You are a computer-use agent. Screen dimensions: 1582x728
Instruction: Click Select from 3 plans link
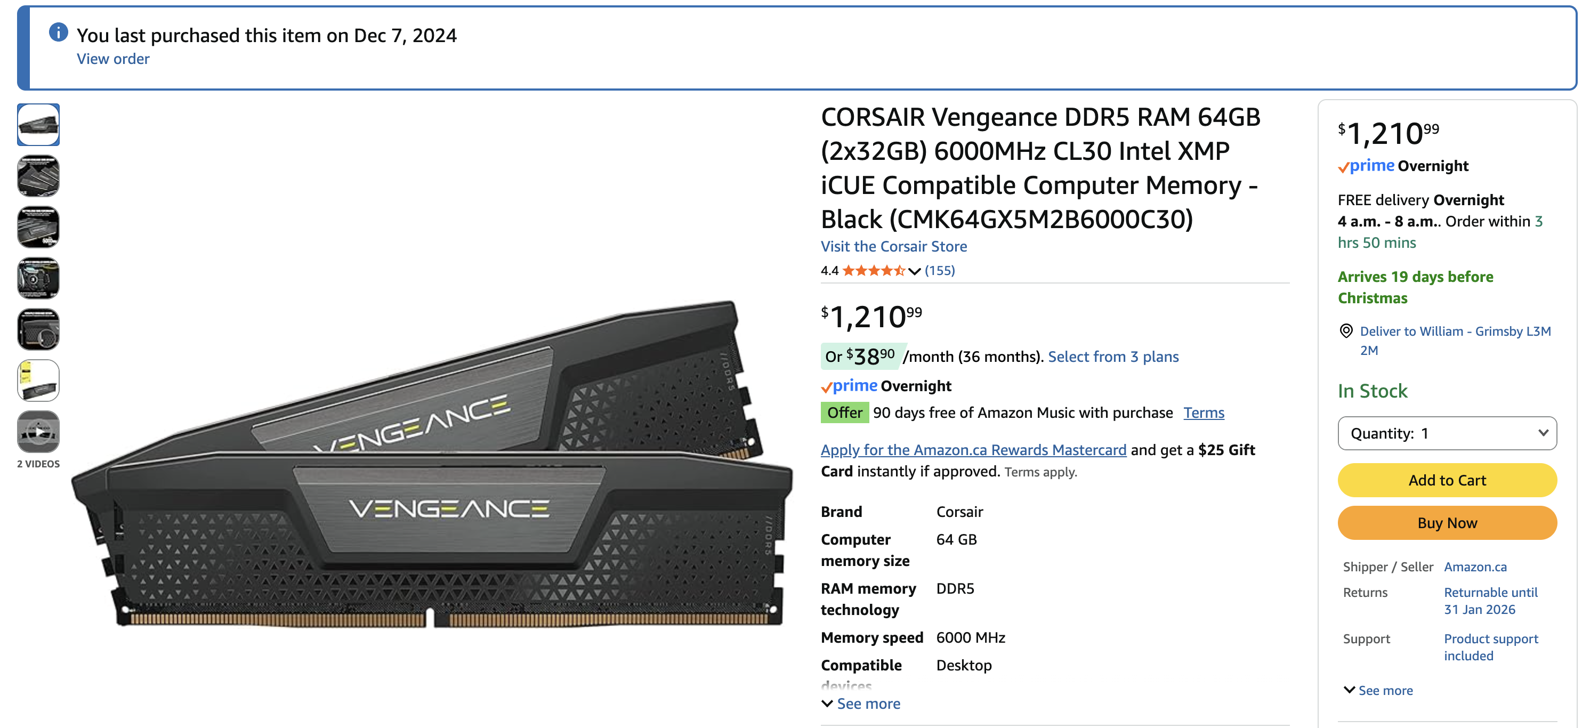pos(1113,357)
